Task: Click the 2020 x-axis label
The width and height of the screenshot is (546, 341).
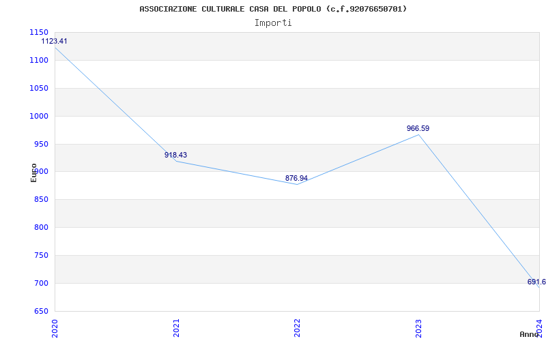Action: click(x=55, y=328)
